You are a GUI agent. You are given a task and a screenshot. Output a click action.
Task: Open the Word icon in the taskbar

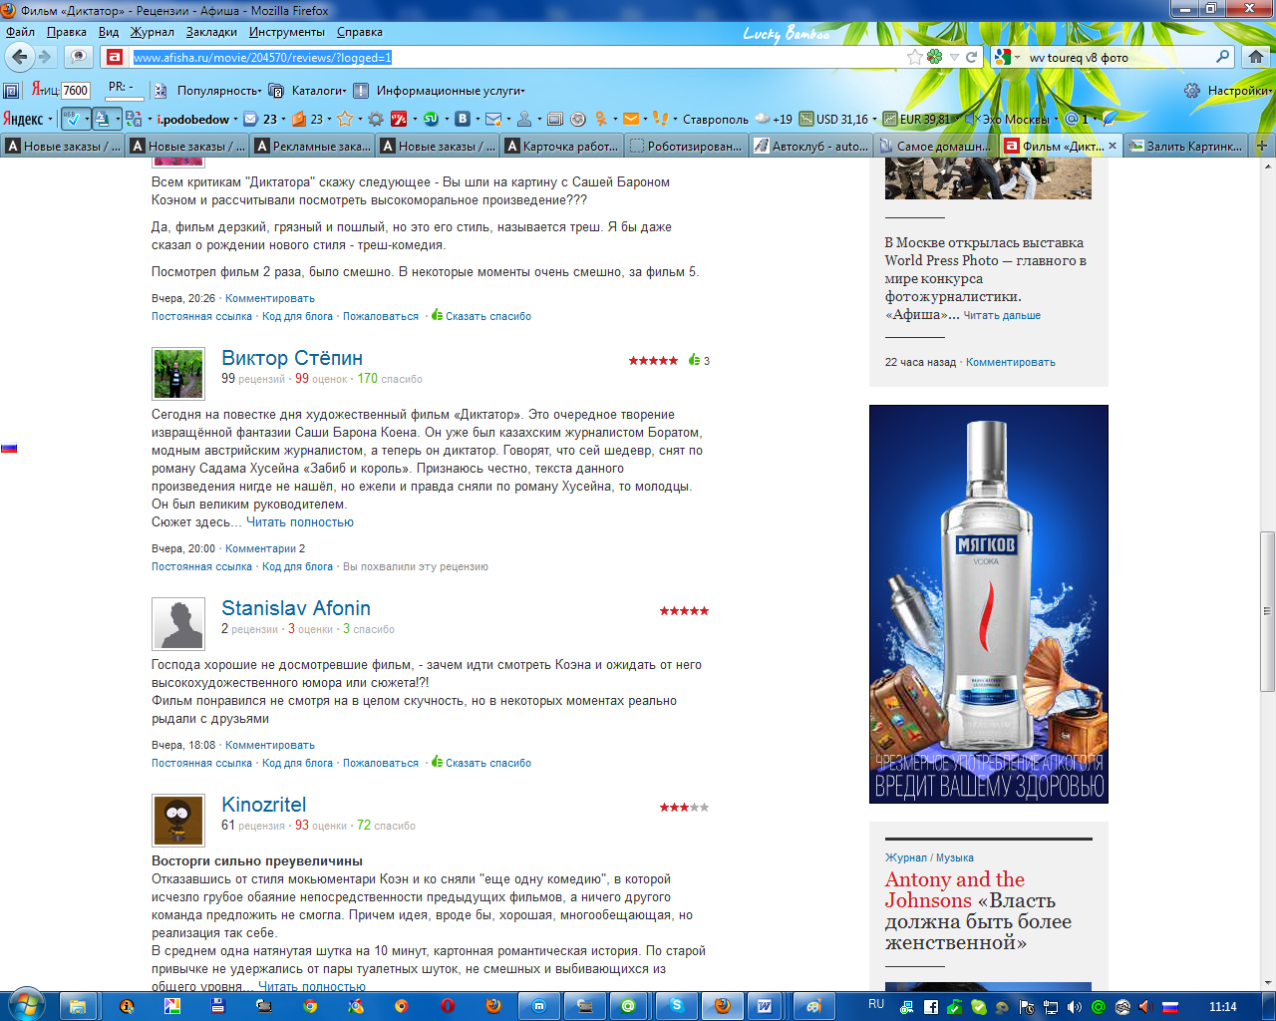[765, 1006]
